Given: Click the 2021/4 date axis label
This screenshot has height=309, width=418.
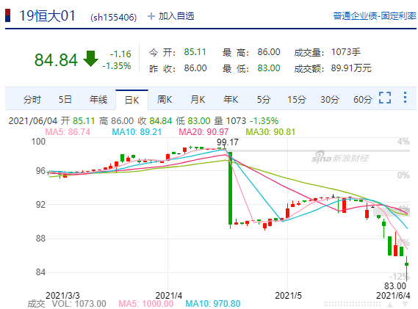Looking at the screenshot, I should coord(169,295).
